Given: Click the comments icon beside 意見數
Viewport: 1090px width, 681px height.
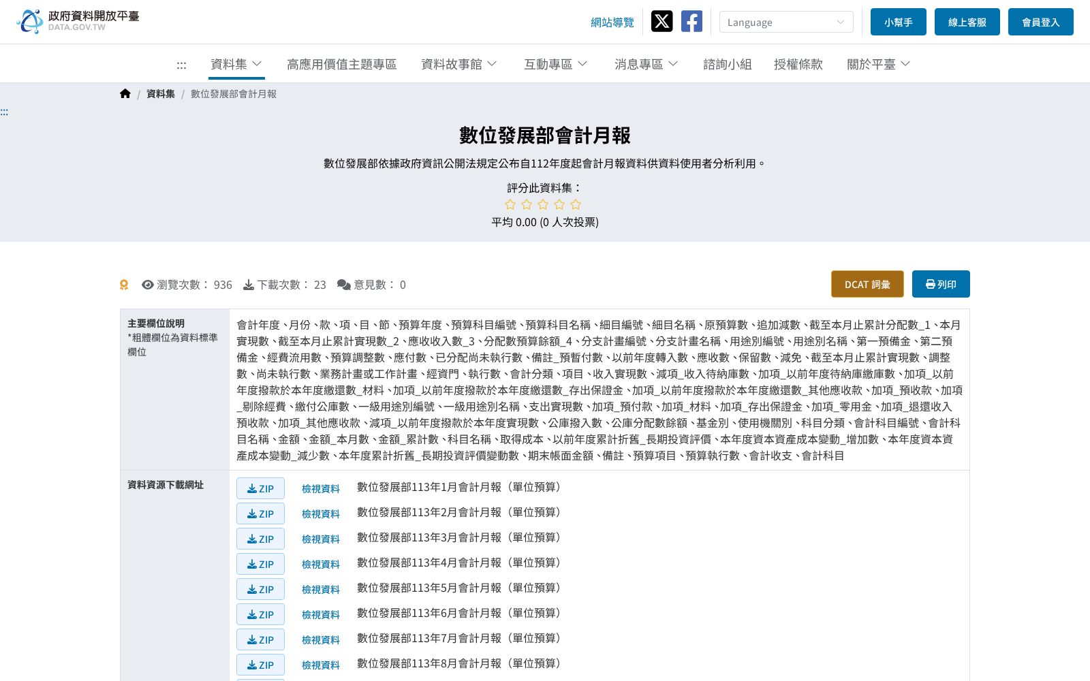Looking at the screenshot, I should 344,285.
